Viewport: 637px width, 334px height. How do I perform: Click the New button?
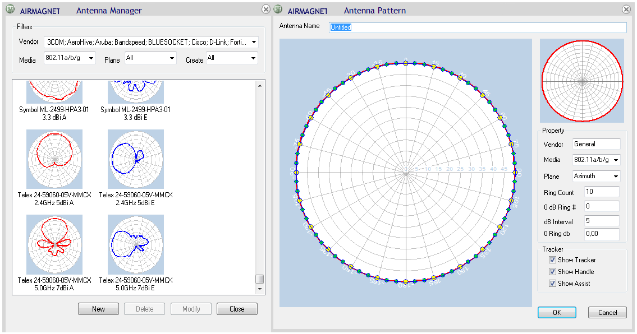point(98,309)
